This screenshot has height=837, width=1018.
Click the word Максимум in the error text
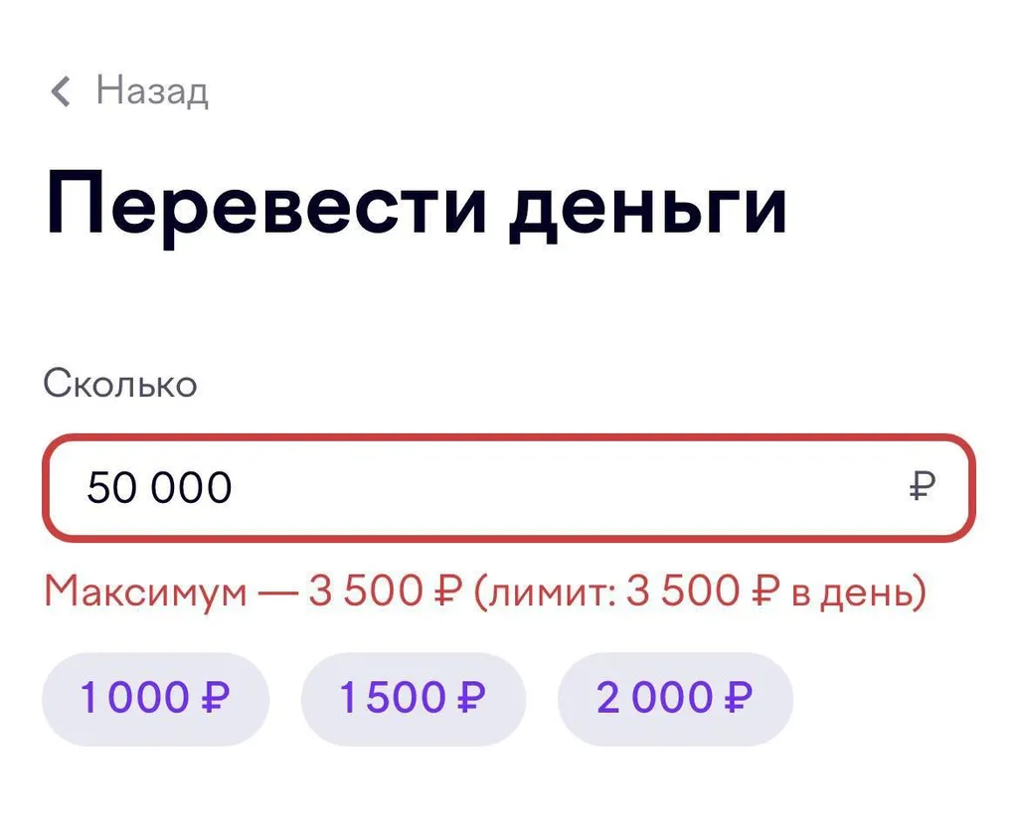pos(145,592)
